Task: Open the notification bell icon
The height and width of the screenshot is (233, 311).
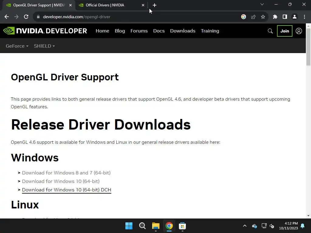Action: point(303,226)
